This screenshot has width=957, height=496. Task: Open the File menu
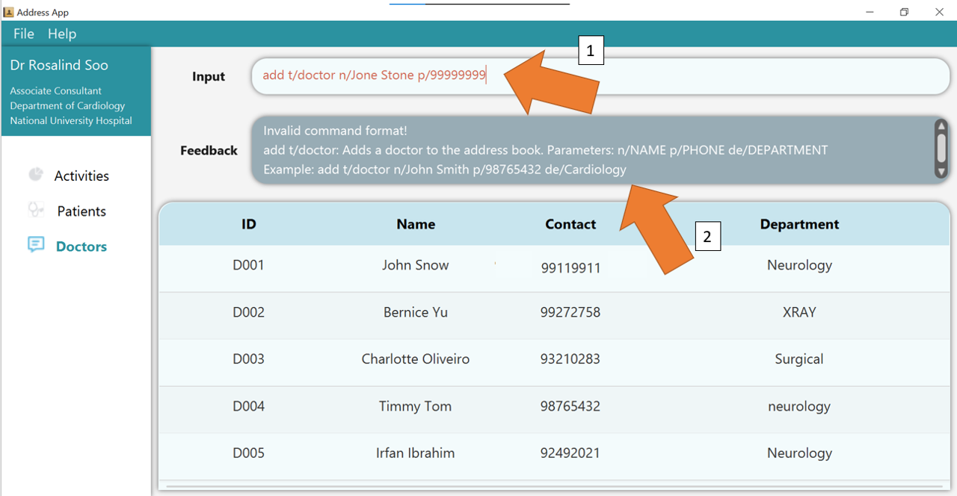(24, 34)
